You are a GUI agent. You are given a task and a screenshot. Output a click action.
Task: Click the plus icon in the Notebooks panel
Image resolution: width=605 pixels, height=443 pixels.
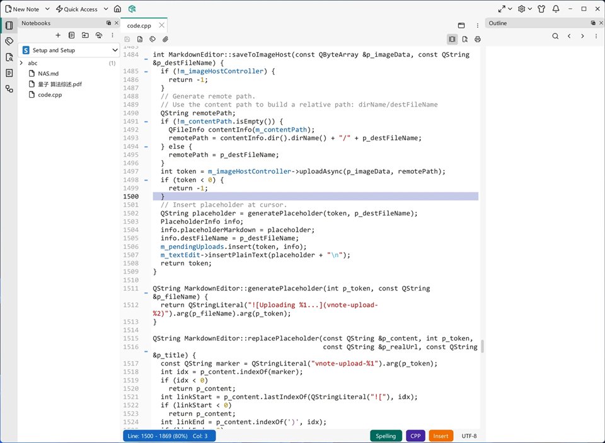(x=58, y=35)
